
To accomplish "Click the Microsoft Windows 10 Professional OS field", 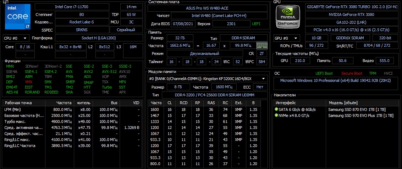I will (x=336, y=84).
